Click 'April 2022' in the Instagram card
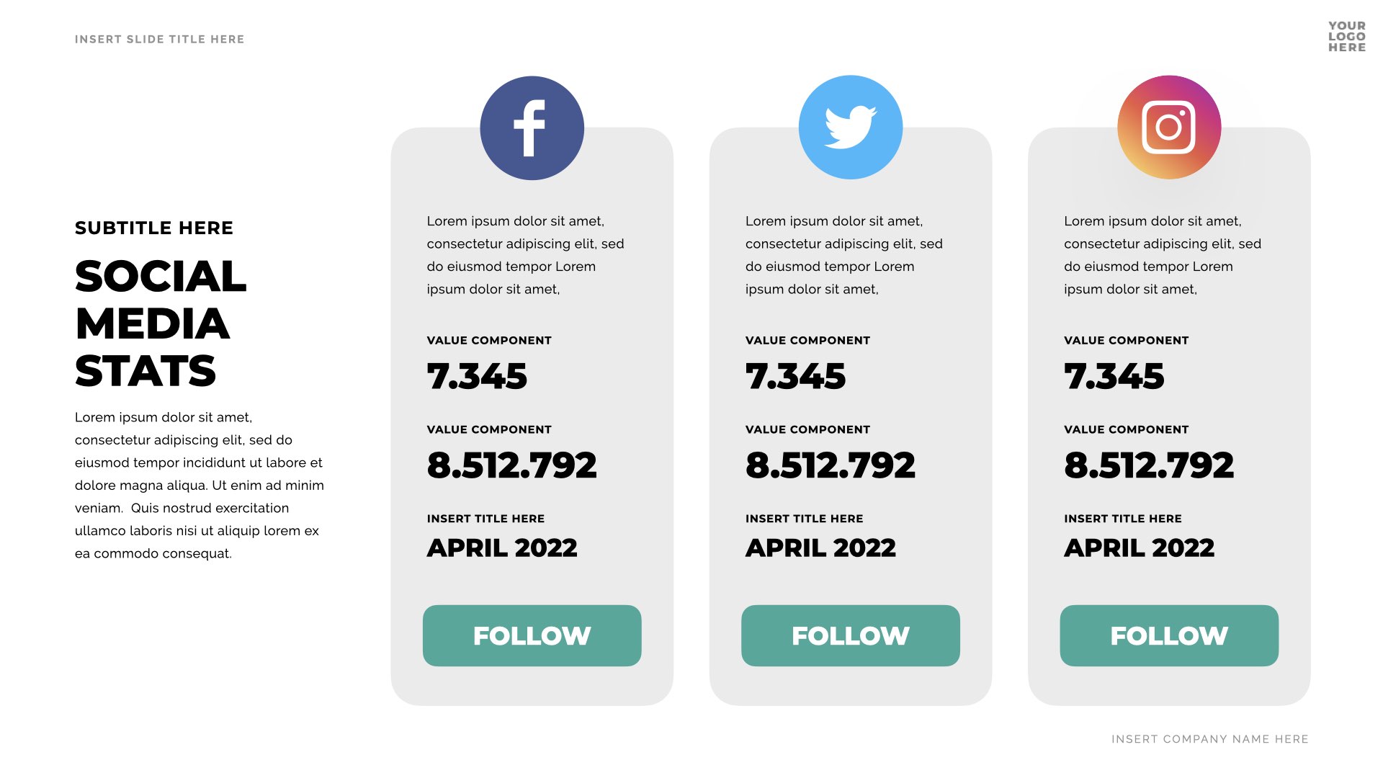 [1139, 548]
